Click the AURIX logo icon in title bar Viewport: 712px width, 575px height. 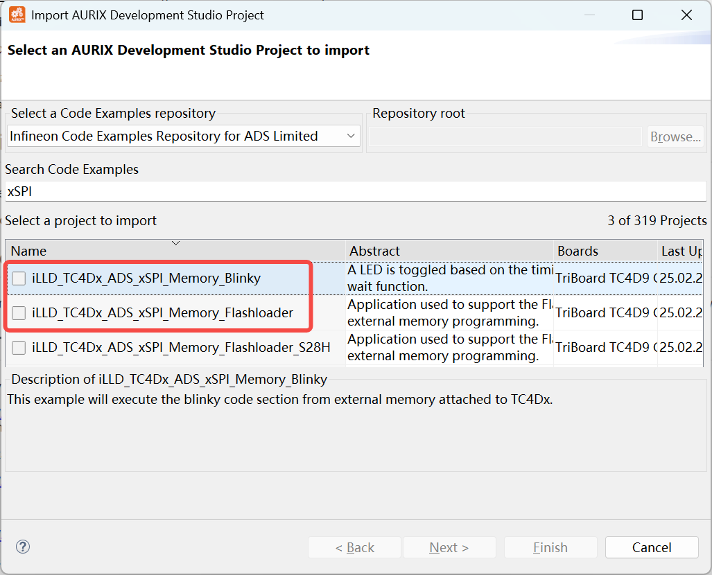pyautogui.click(x=17, y=15)
